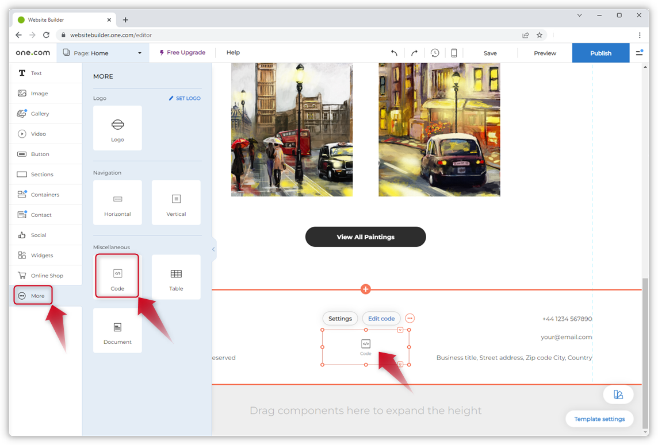658x445 pixels.
Task: Click the Business title address text
Action: click(514, 358)
